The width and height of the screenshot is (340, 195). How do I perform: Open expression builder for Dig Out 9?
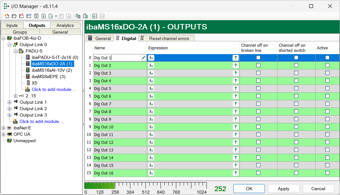[x=151, y=119]
